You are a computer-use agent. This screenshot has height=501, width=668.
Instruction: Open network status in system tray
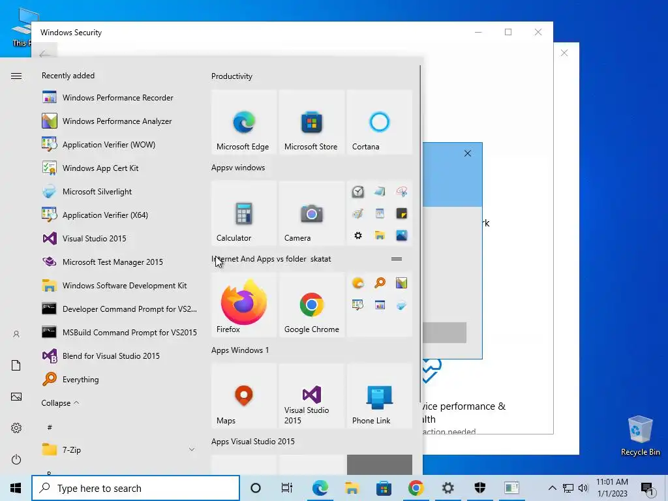pyautogui.click(x=568, y=488)
